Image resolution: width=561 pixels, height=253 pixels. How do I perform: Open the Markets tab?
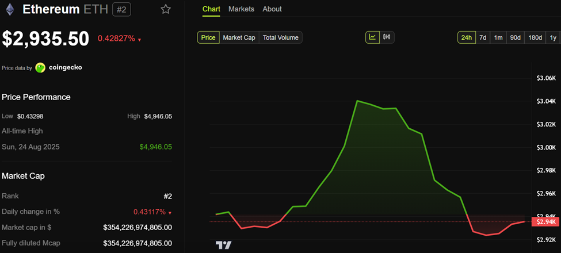(241, 9)
